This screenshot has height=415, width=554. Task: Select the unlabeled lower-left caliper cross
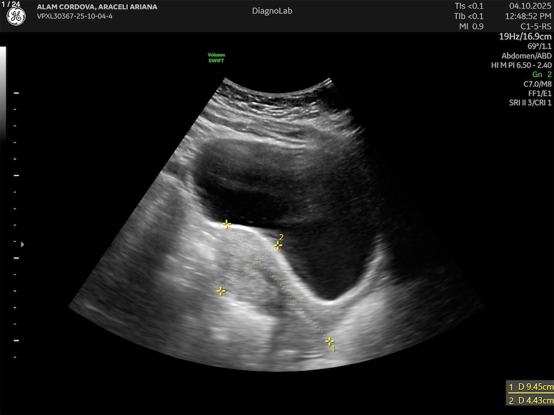pos(220,290)
